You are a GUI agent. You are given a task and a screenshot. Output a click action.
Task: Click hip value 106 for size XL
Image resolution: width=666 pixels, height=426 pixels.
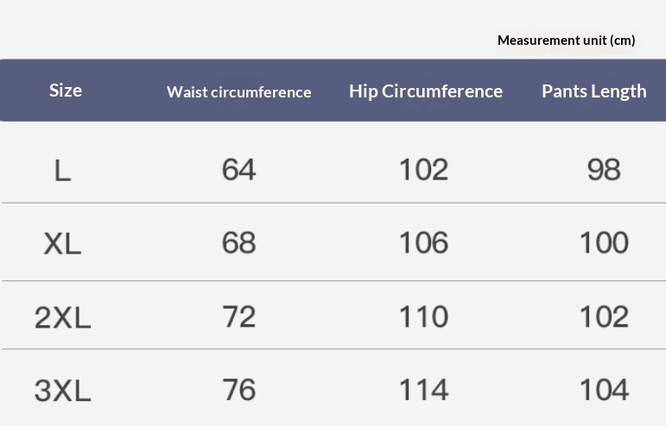tap(423, 243)
